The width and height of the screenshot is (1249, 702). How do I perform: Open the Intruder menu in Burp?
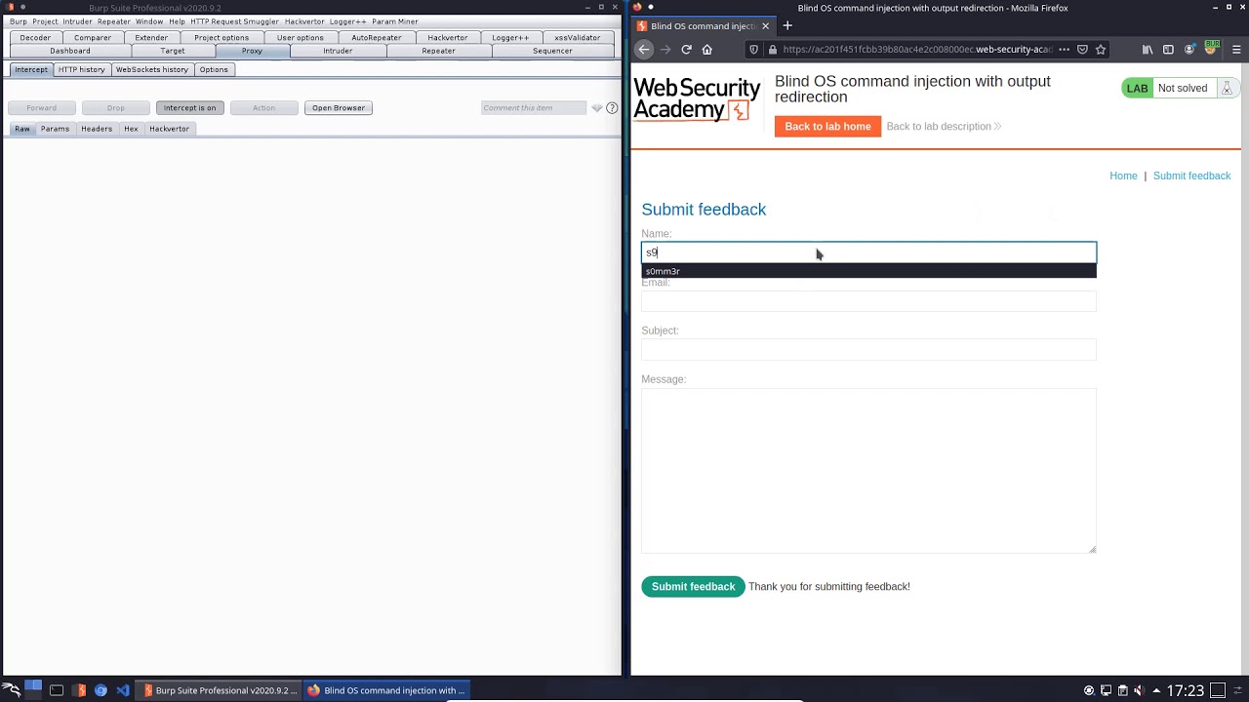tap(77, 21)
